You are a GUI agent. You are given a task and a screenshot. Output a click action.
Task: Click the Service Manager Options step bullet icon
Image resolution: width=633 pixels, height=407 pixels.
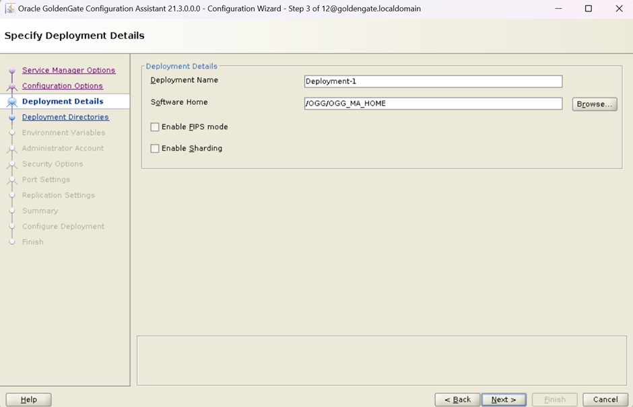[11, 71]
